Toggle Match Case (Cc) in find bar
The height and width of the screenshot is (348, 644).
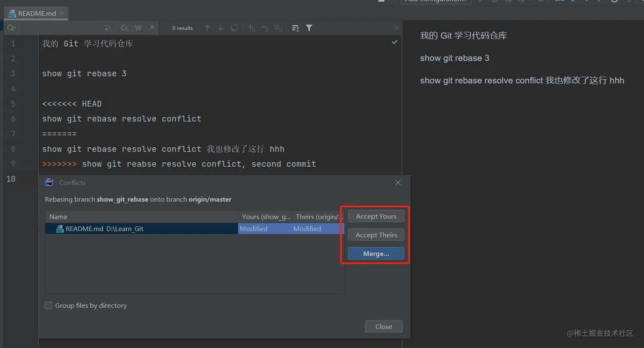click(x=125, y=28)
